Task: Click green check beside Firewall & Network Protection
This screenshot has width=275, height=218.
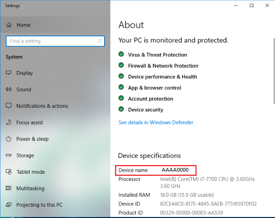Action: [x=121, y=65]
